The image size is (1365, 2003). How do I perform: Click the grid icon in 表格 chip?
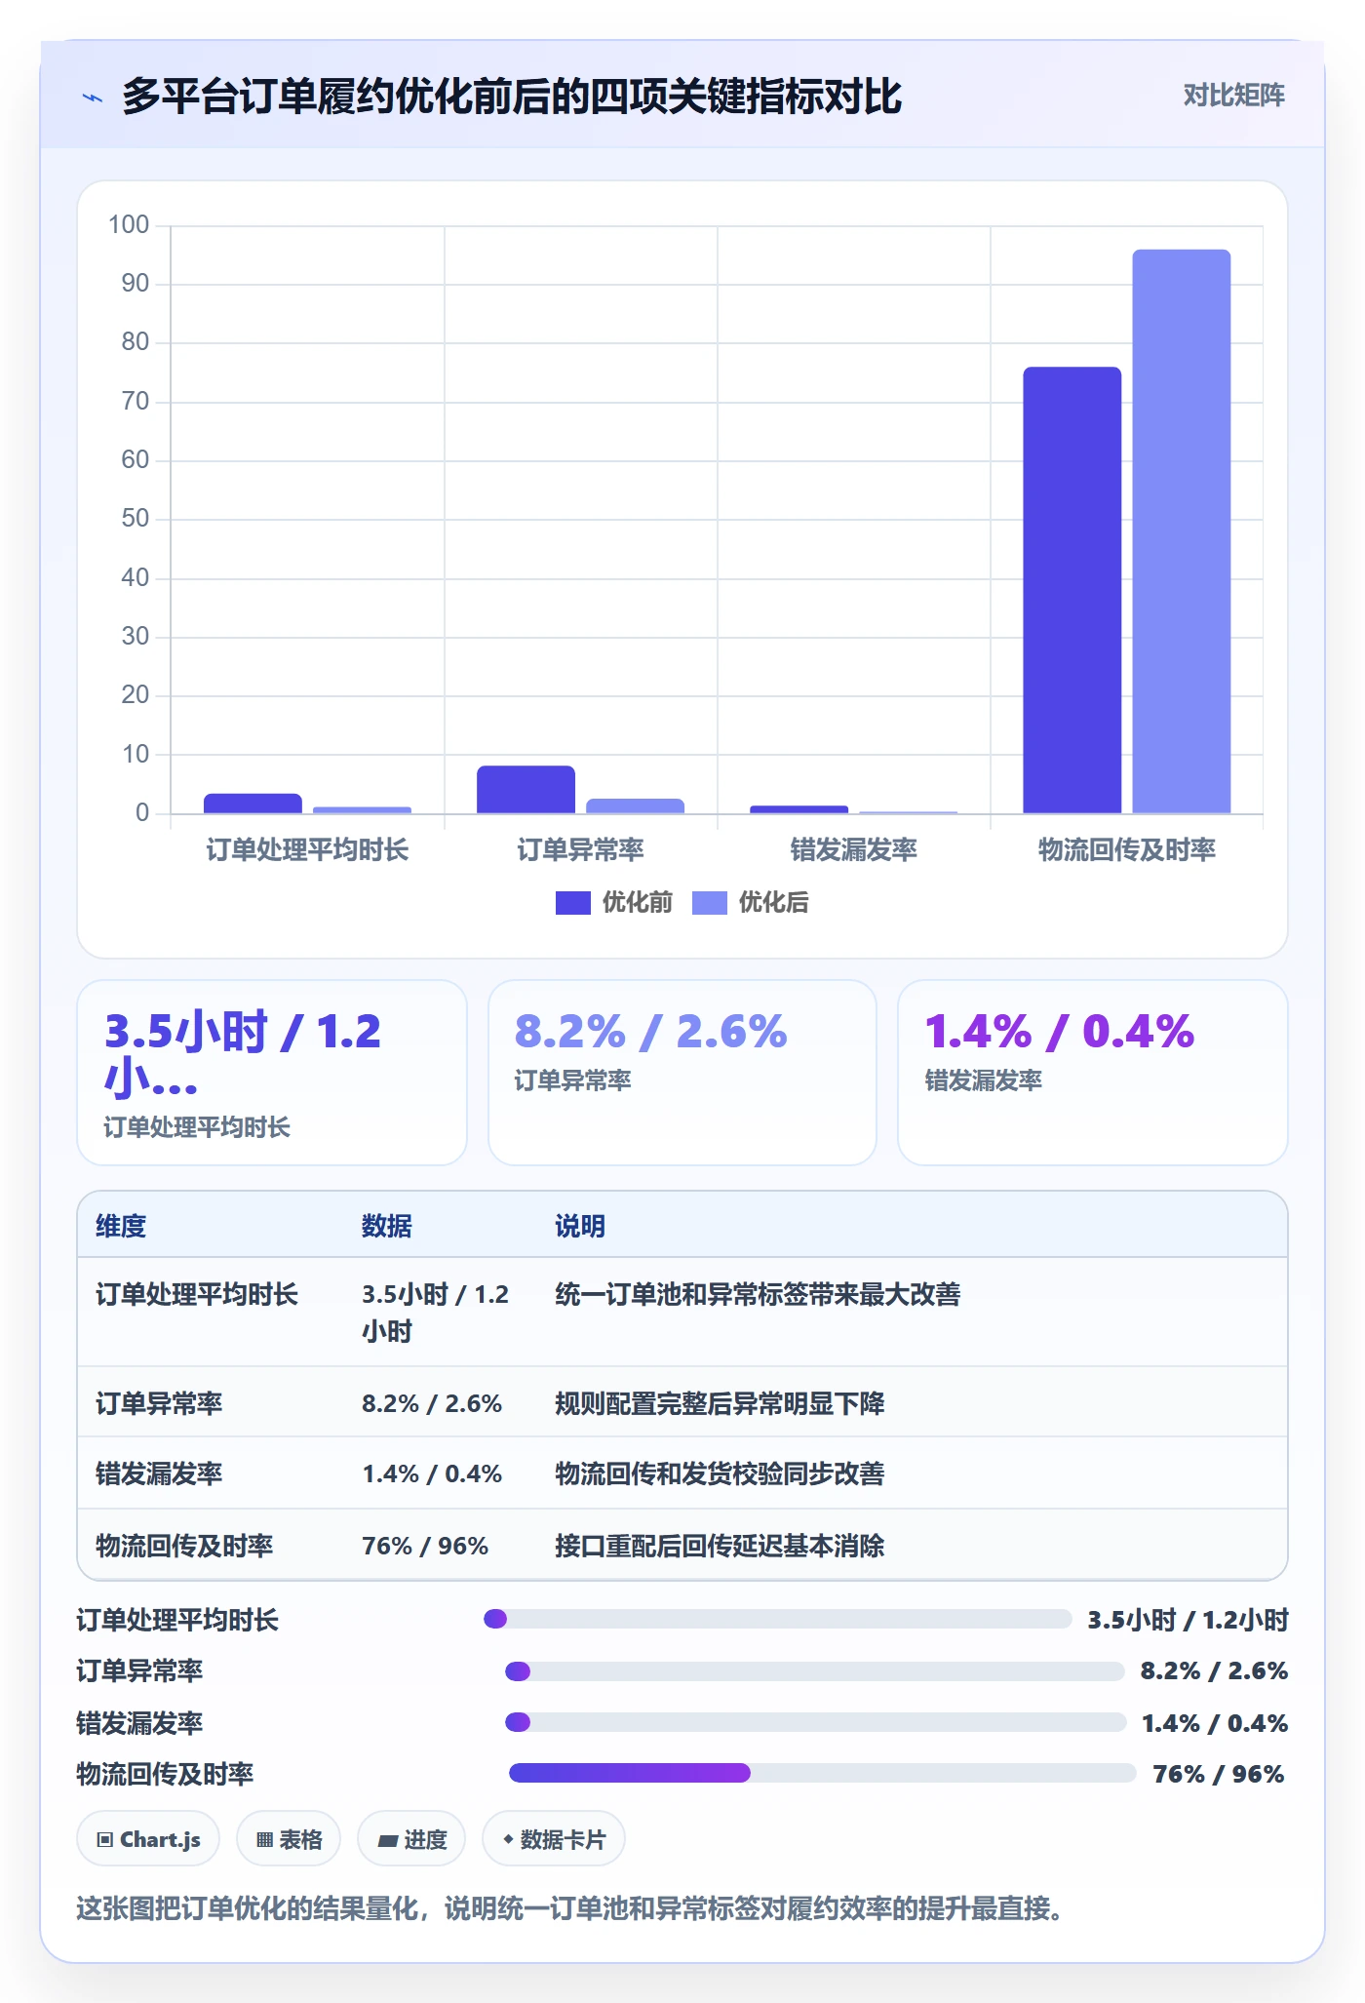tap(265, 1840)
